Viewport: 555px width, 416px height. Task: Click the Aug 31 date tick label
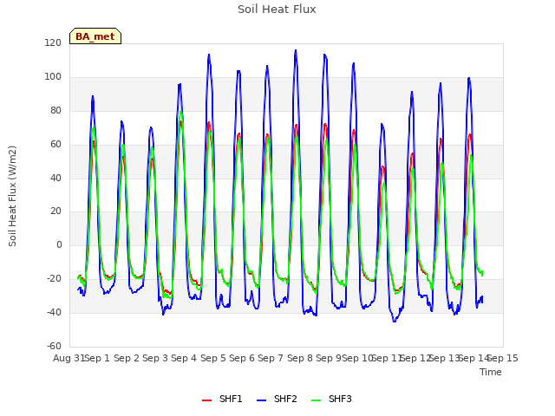click(69, 358)
